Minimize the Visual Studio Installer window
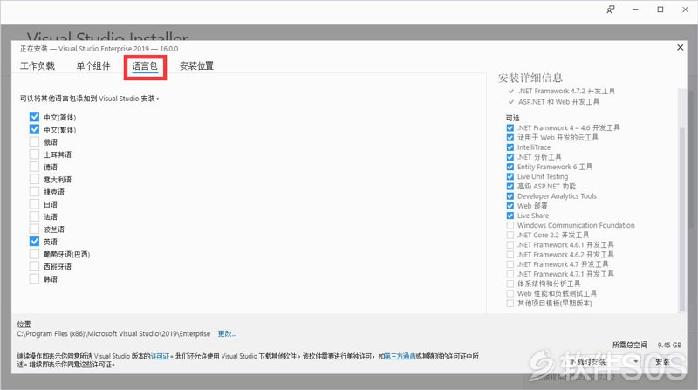Viewport: 698px width, 390px height. click(635, 10)
